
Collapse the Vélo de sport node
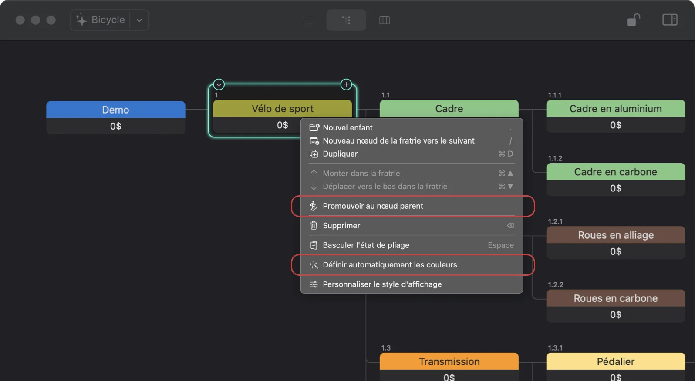(219, 84)
